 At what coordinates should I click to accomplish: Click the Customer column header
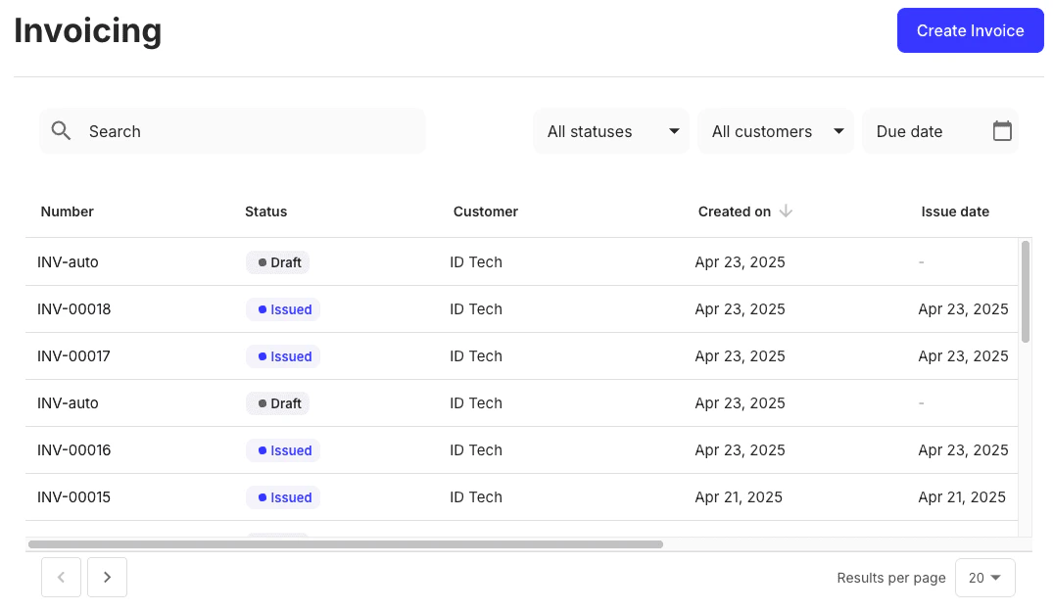(486, 211)
